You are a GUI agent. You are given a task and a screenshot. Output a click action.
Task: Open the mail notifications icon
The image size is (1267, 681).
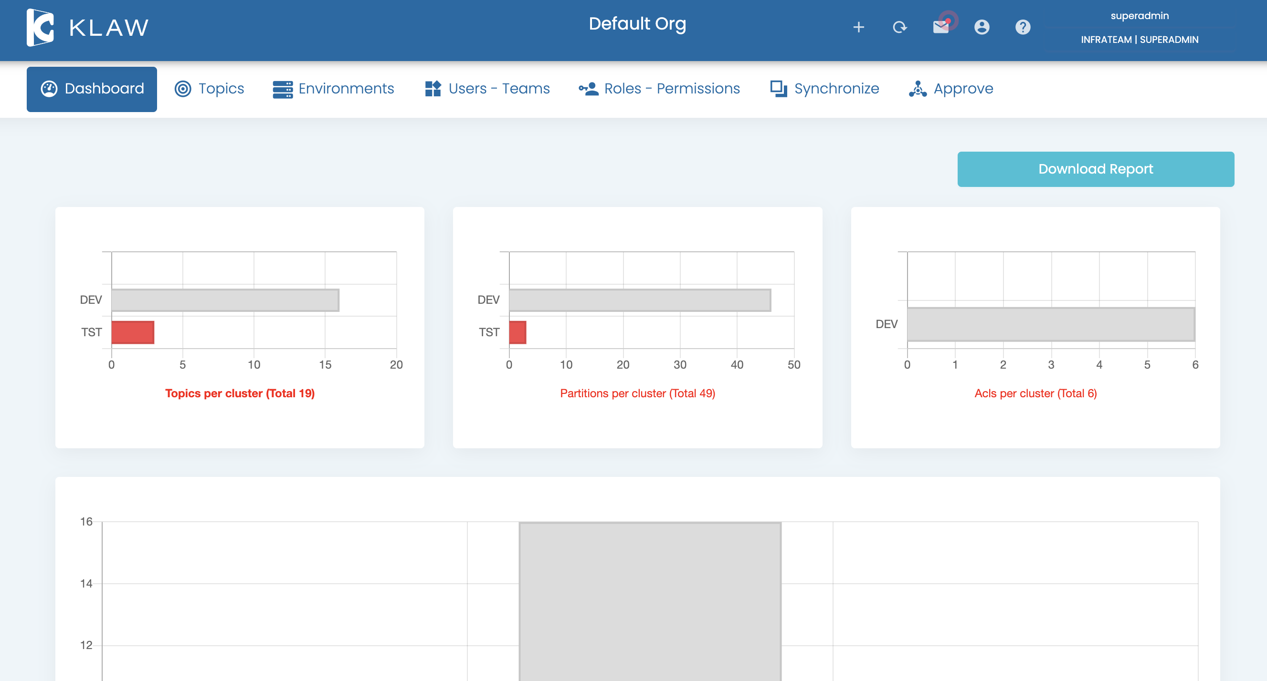(x=941, y=27)
